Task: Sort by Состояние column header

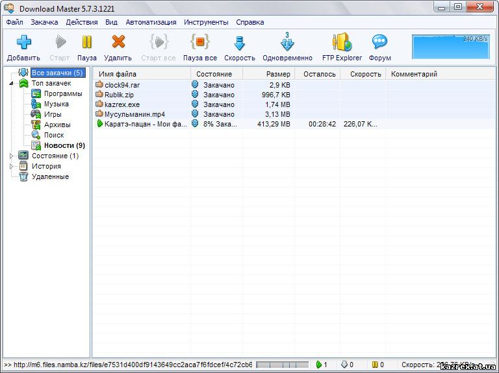Action: click(217, 74)
